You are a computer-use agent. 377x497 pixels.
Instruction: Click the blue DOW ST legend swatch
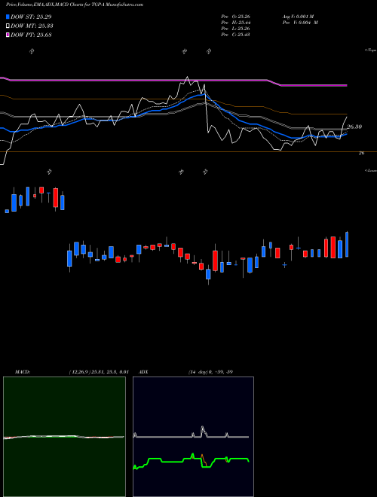(x=8, y=17)
